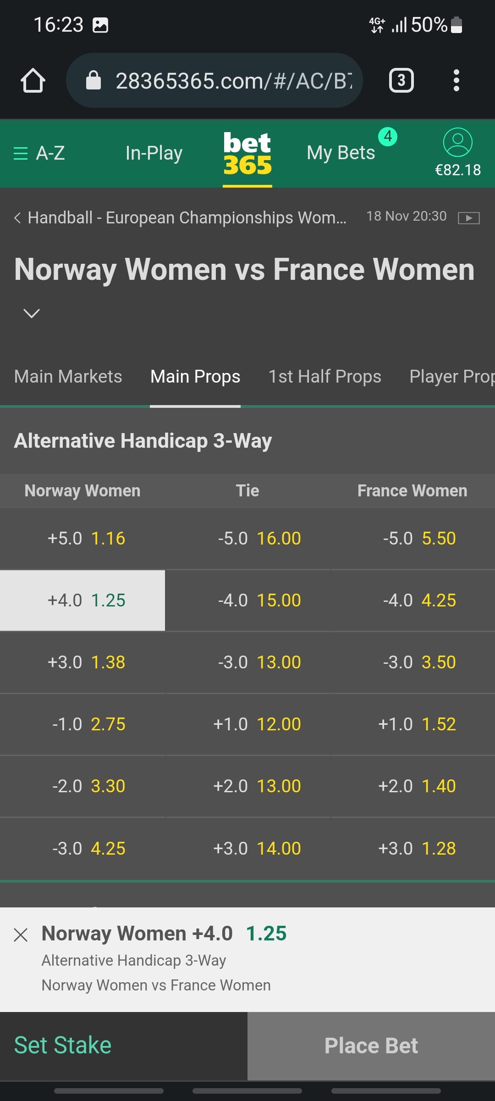The height and width of the screenshot is (1101, 495).
Task: Expand the match dropdown chevron under title
Action: [x=32, y=313]
